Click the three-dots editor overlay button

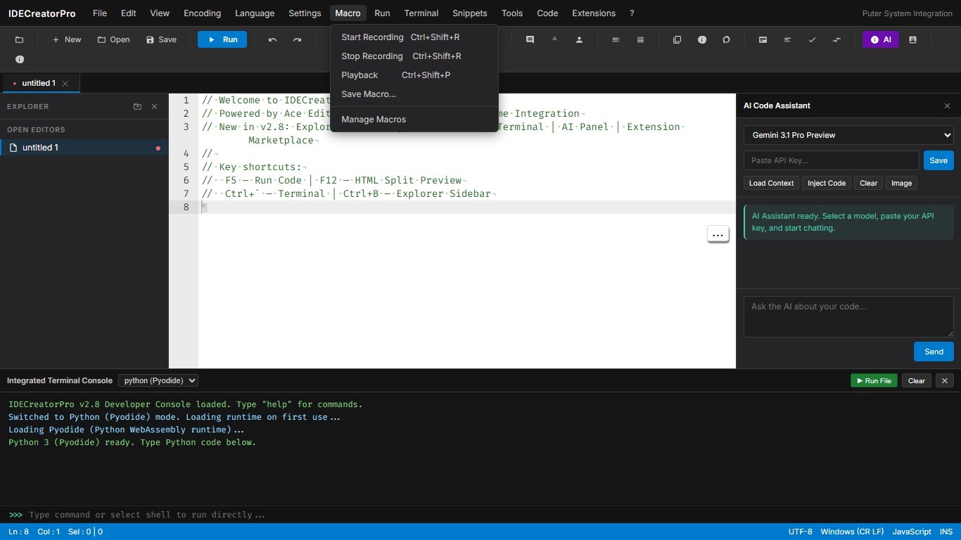(x=718, y=235)
